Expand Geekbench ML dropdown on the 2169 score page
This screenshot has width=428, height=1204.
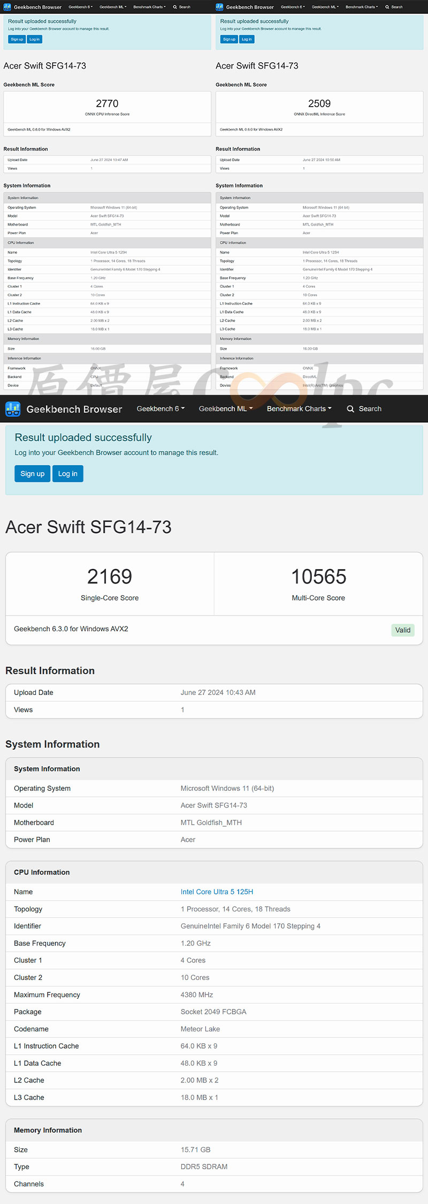(x=226, y=409)
